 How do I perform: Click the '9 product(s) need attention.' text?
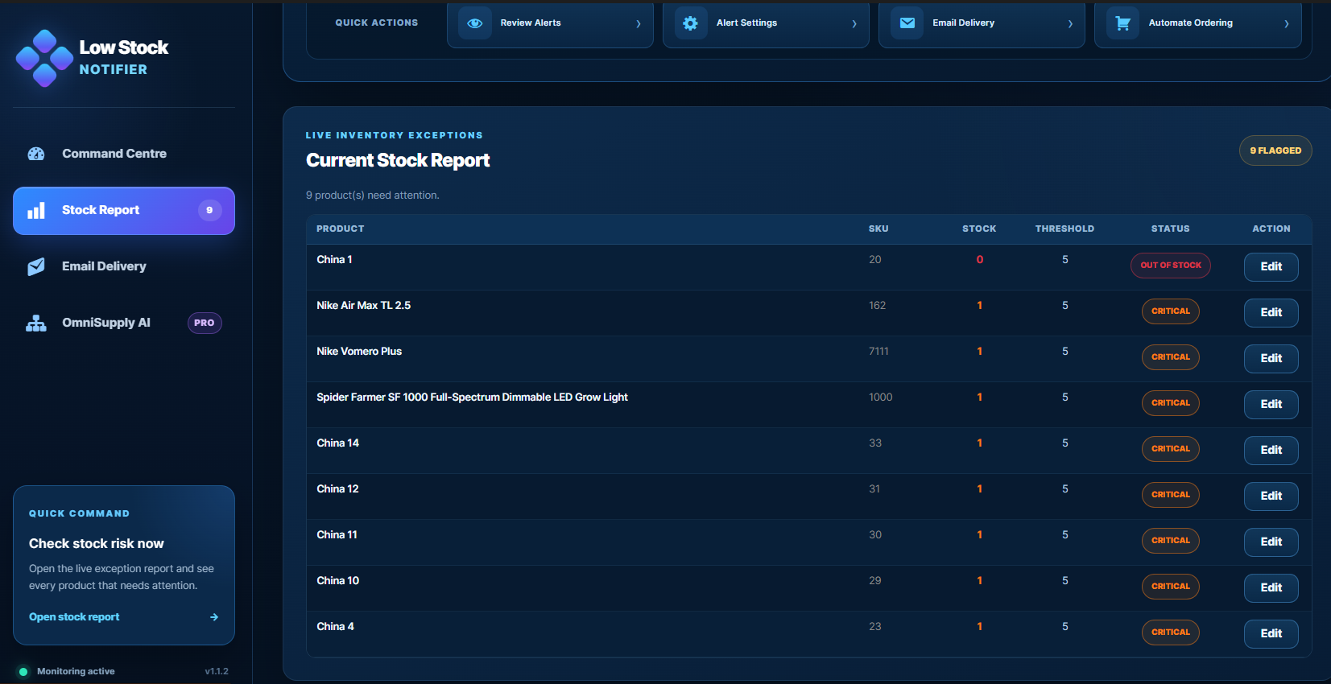click(373, 196)
